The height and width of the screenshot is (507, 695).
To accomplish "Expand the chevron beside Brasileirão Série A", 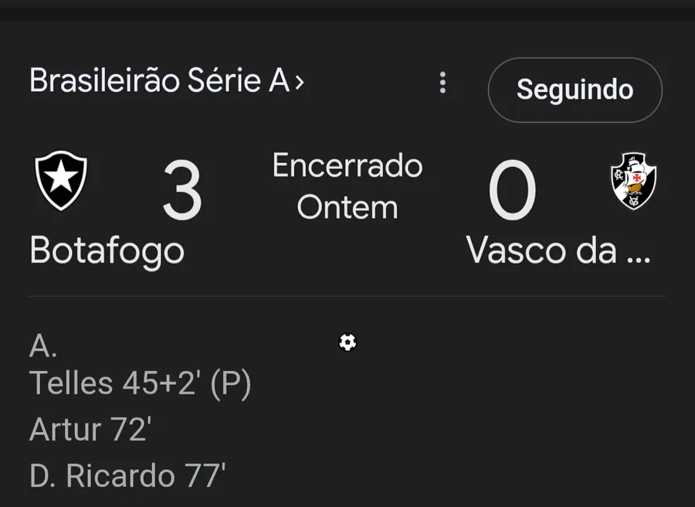I will coord(300,82).
